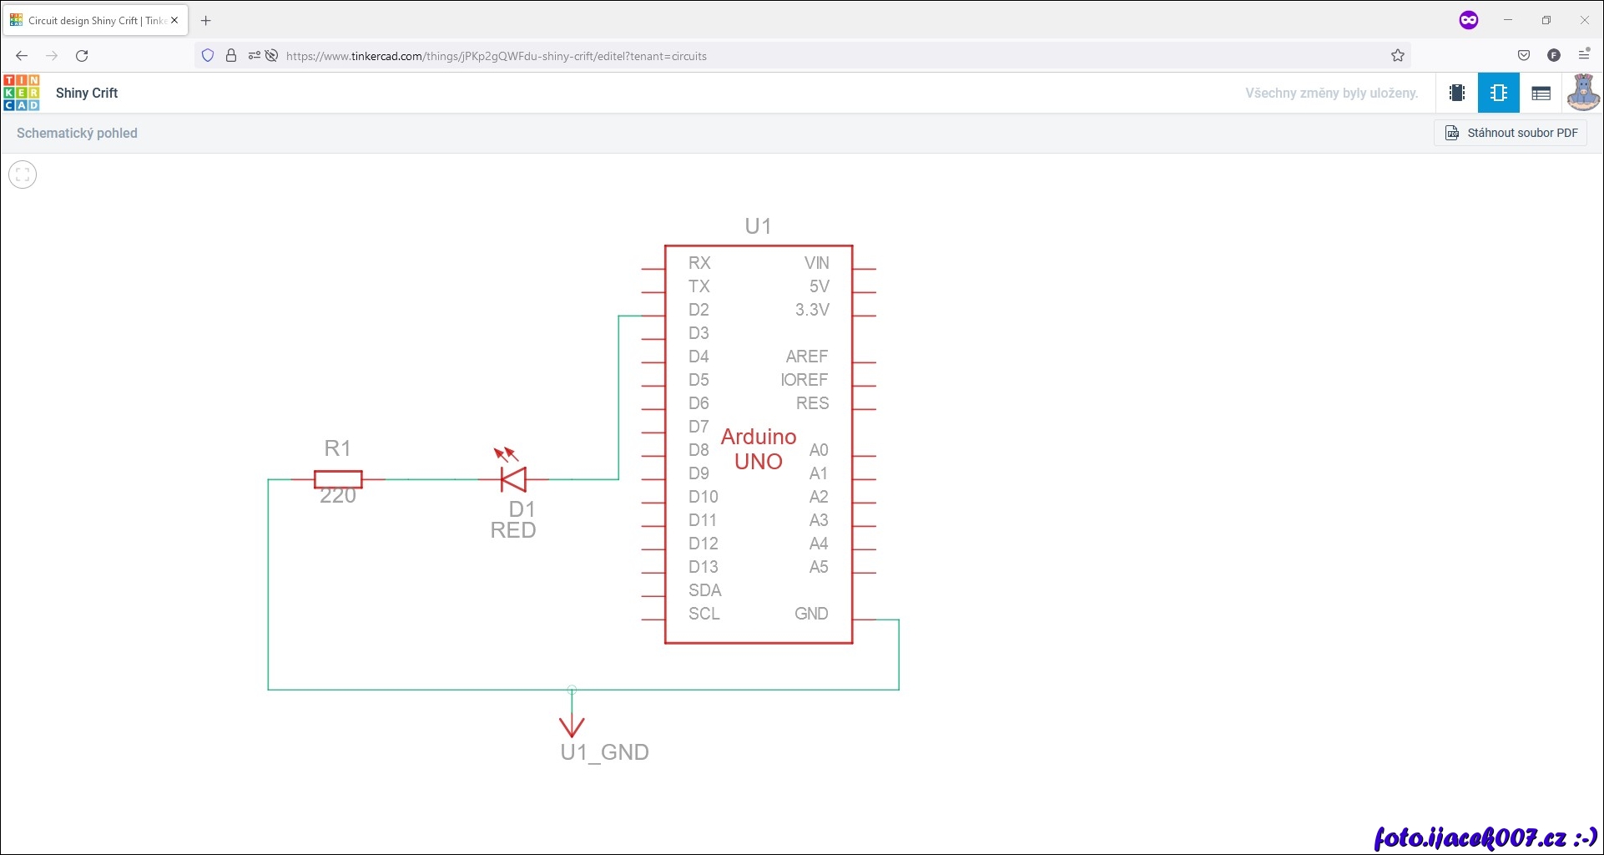
Task: Open the tracking protection shield icon
Action: (208, 56)
